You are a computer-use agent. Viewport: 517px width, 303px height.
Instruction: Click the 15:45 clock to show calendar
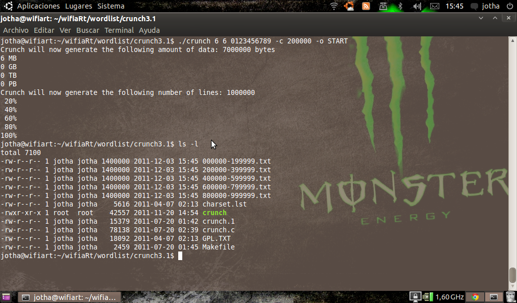click(454, 6)
